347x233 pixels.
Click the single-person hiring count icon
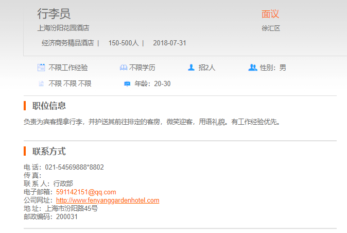[192, 68]
